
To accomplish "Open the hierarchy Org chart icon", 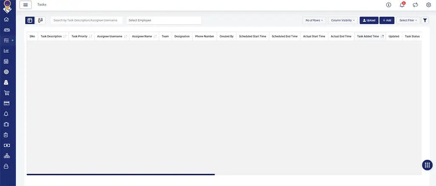I will (x=7, y=156).
